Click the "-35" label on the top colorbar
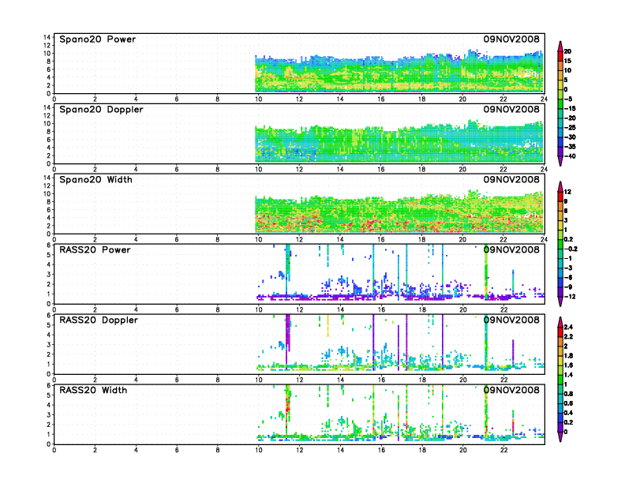The image size is (625, 483). pyautogui.click(x=570, y=147)
